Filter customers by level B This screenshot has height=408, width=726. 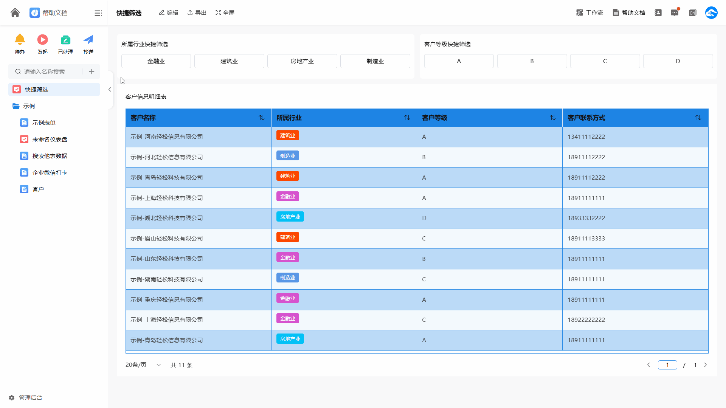[x=532, y=61]
